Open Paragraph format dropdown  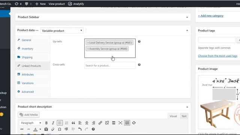point(30,123)
